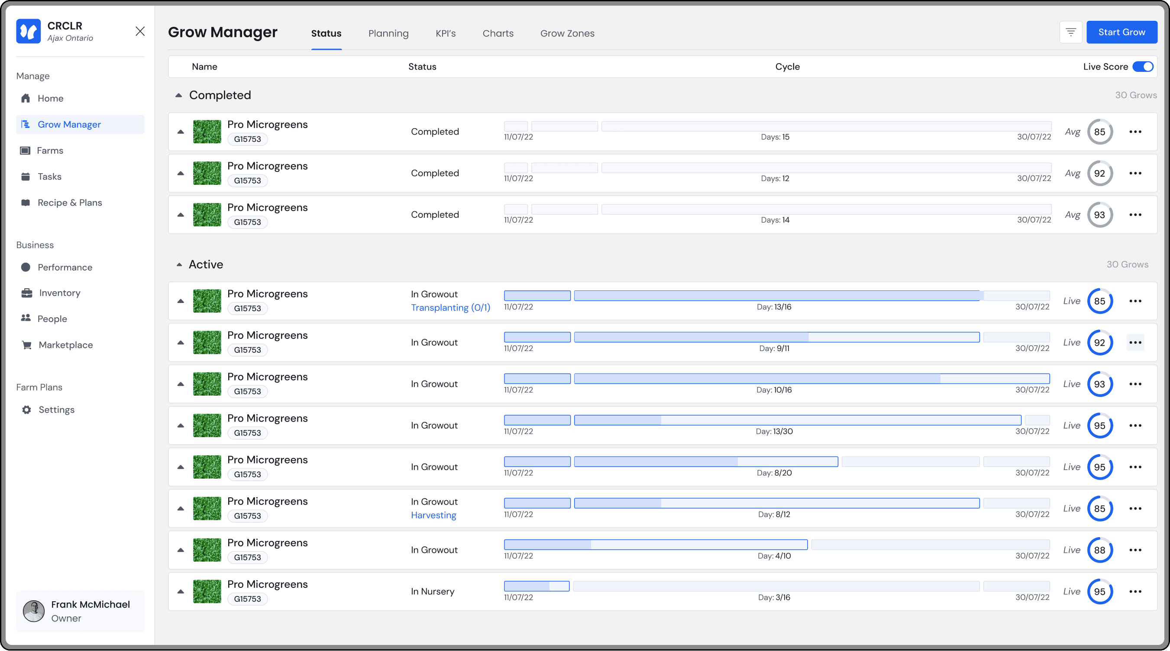Click Frank McMichael's profile avatar
Screen dimensions: 1170x651
[34, 611]
